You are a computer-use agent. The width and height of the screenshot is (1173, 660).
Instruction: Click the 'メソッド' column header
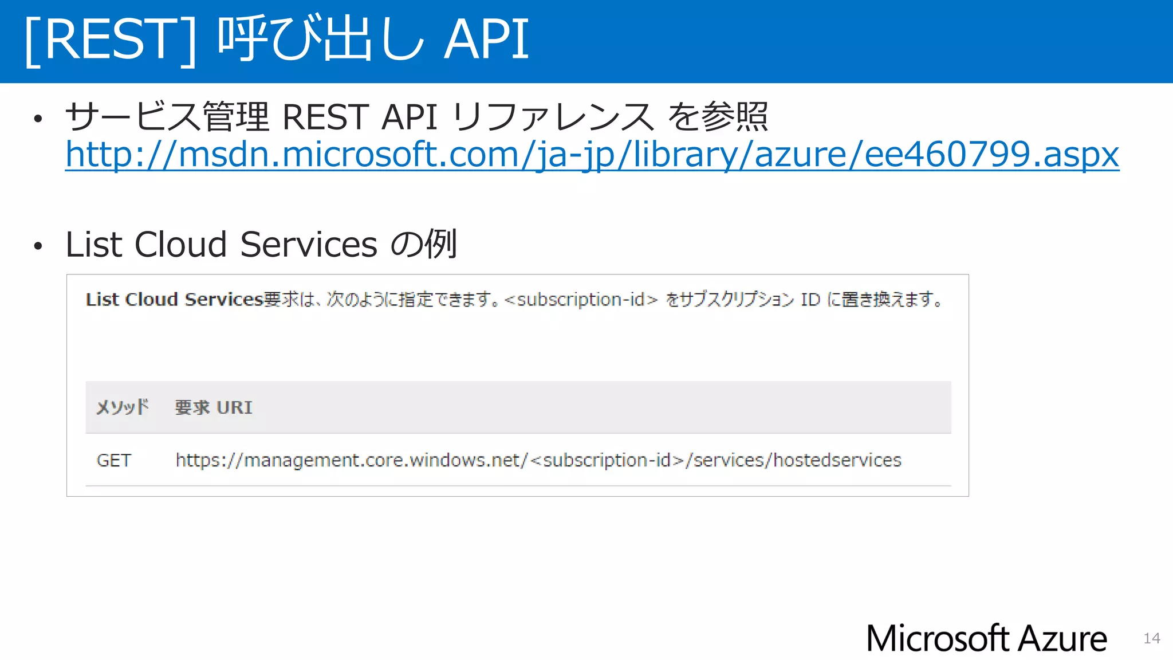[x=122, y=407]
